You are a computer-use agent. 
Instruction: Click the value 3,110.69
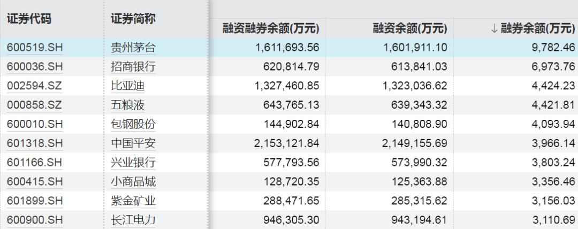[x=553, y=220]
